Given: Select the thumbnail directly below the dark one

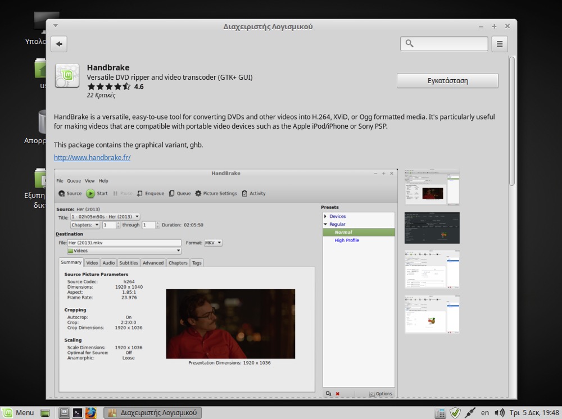Looking at the screenshot, I should coord(432,269).
